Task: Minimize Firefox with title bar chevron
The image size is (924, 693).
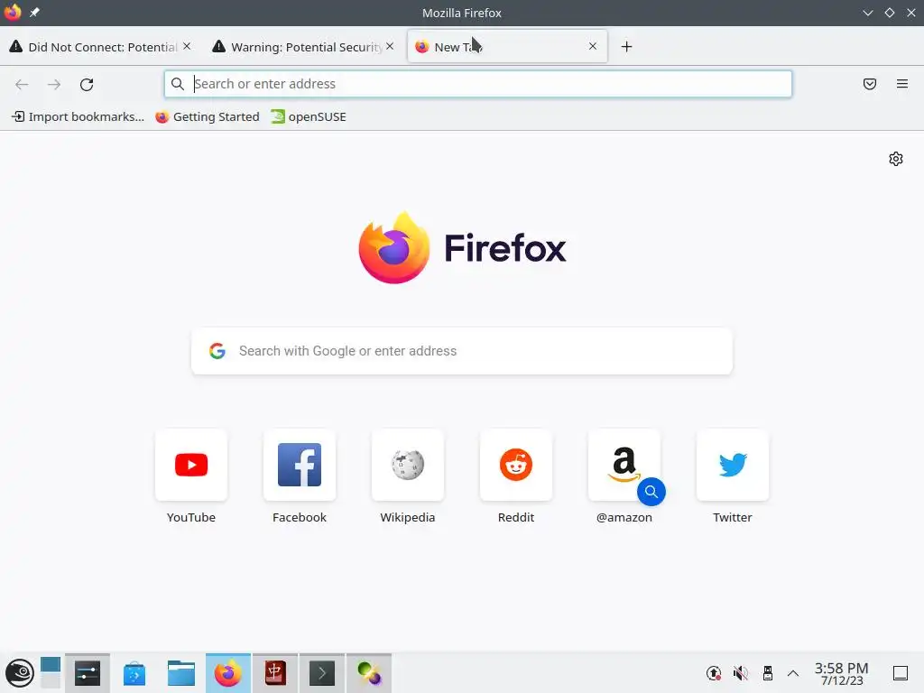Action: point(868,13)
